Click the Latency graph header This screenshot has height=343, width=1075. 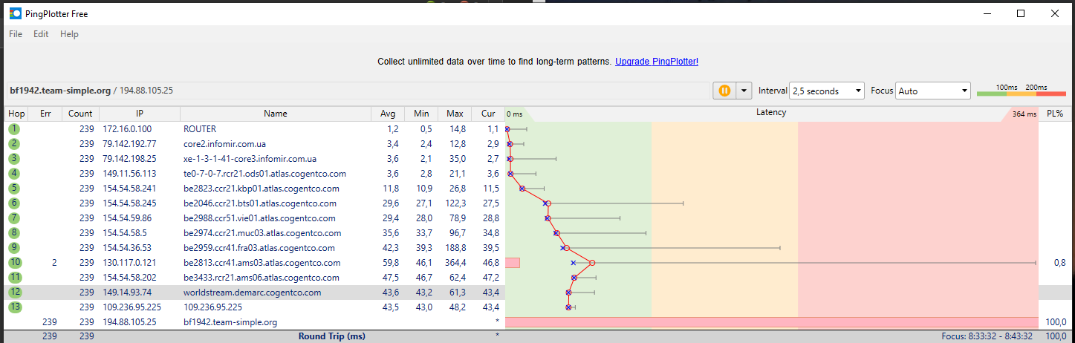click(x=770, y=113)
